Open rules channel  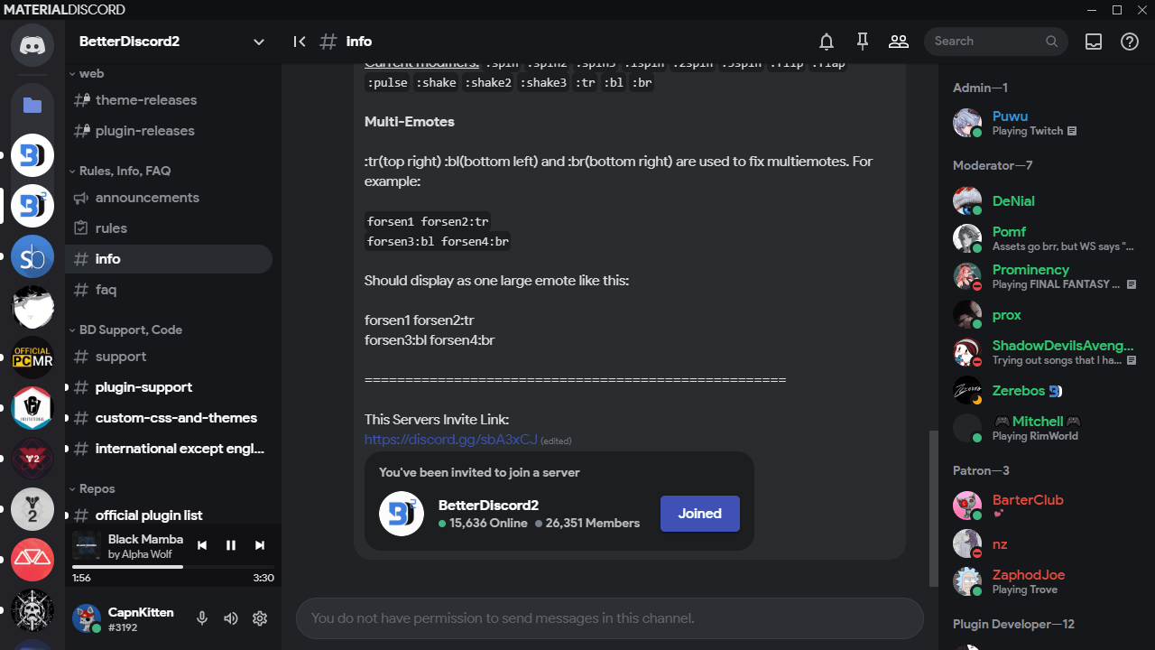click(x=169, y=228)
